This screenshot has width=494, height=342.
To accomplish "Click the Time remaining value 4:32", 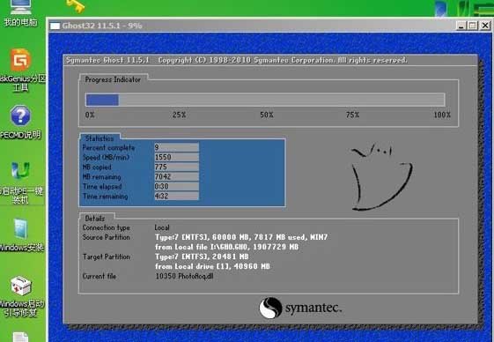I will tap(176, 197).
